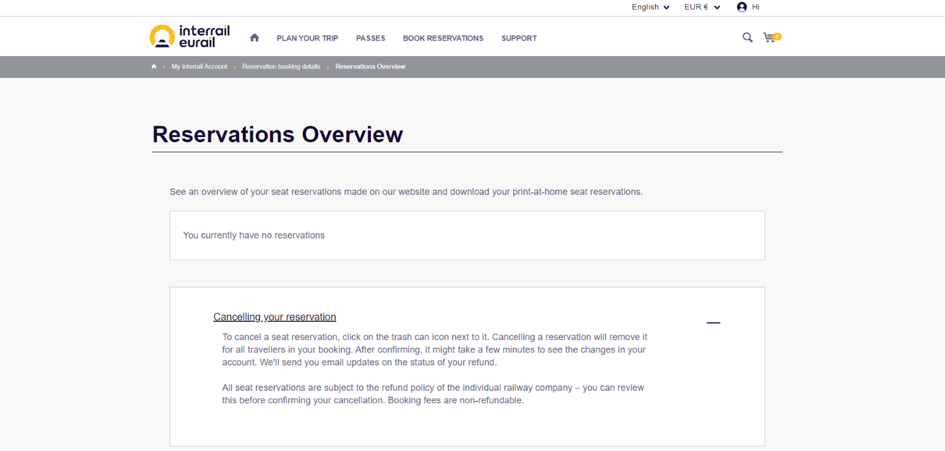The image size is (945, 451).
Task: Open the shopping cart icon
Action: pyautogui.click(x=768, y=38)
